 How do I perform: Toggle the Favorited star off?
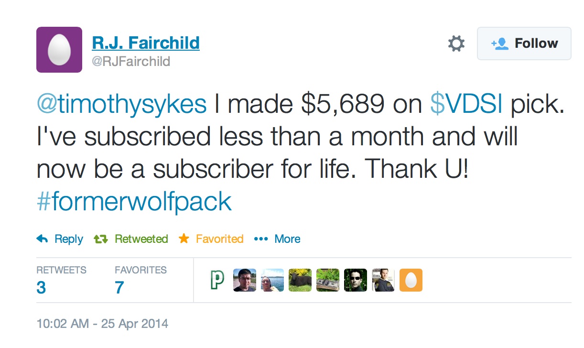pos(211,239)
